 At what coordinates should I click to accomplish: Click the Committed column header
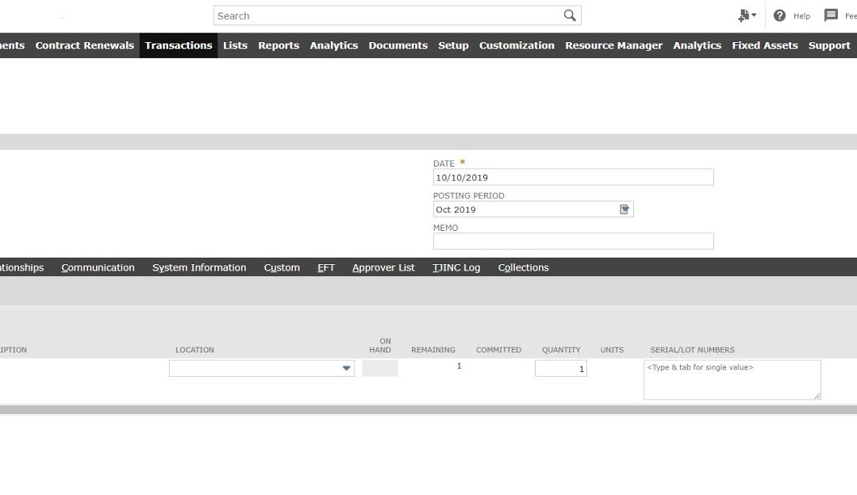click(498, 350)
